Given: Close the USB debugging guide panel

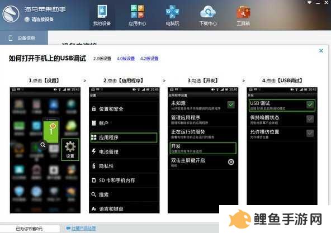Looking at the screenshot, I should point(321,51).
